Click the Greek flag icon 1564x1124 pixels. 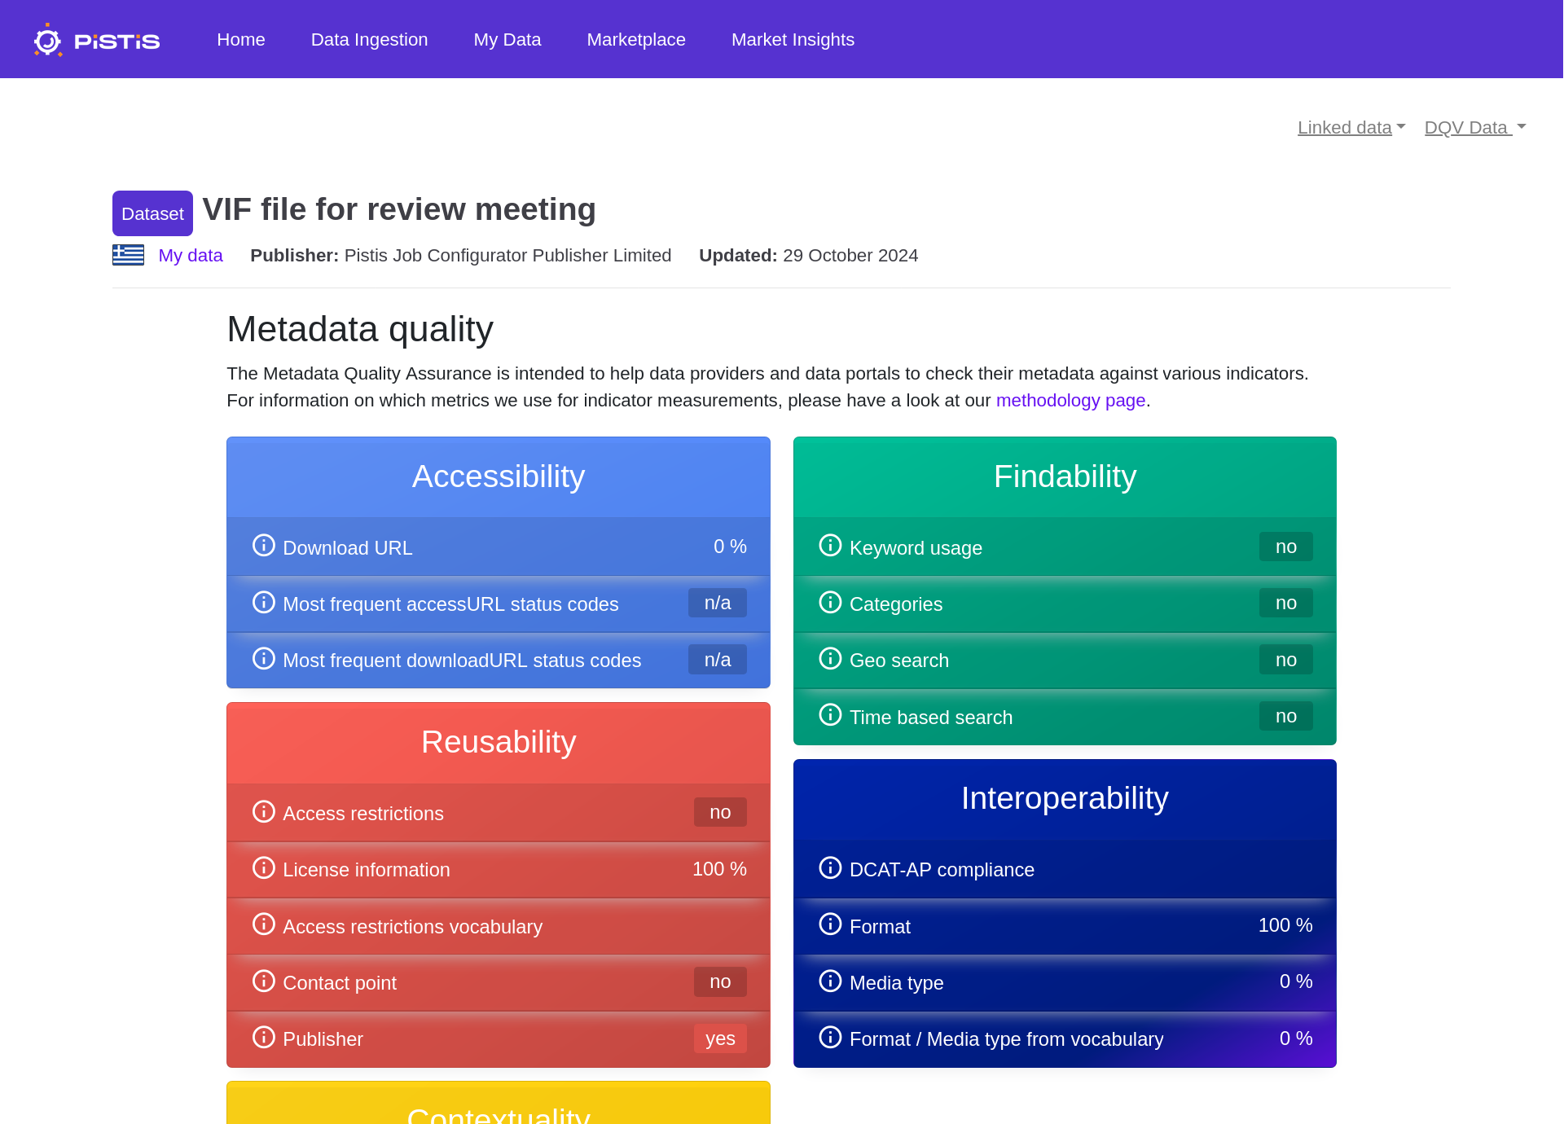point(128,255)
